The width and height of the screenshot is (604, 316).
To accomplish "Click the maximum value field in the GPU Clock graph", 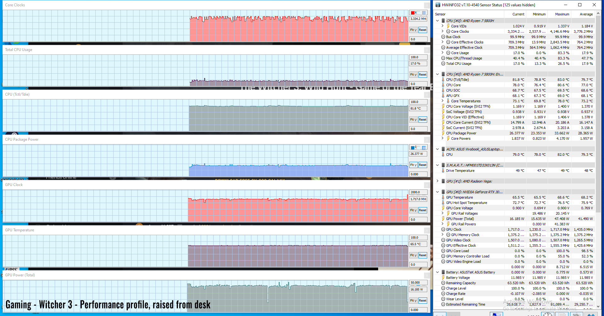I will click(x=418, y=192).
